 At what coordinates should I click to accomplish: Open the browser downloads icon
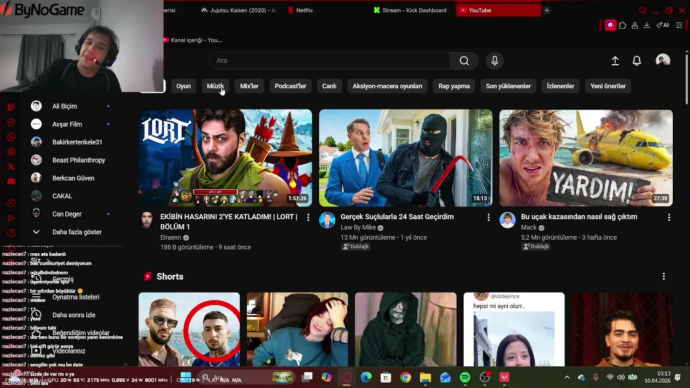(x=647, y=25)
